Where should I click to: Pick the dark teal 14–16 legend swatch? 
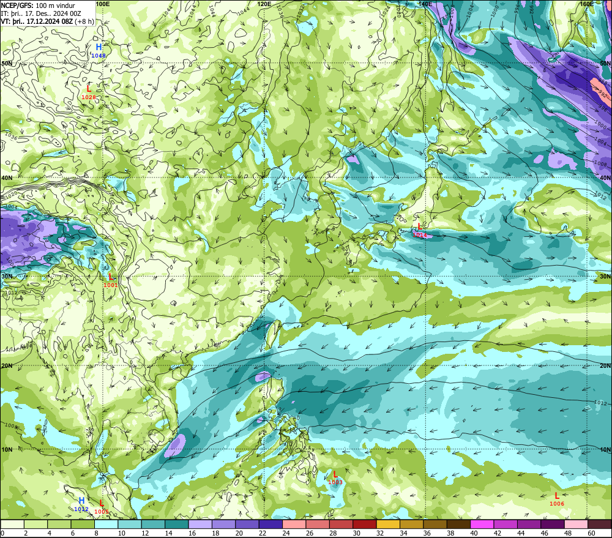point(176,524)
